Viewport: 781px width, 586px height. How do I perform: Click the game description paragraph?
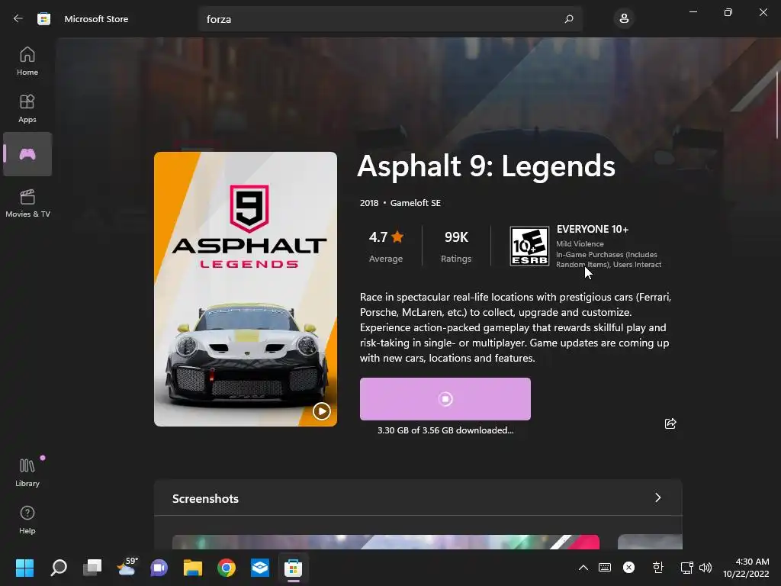tap(516, 327)
